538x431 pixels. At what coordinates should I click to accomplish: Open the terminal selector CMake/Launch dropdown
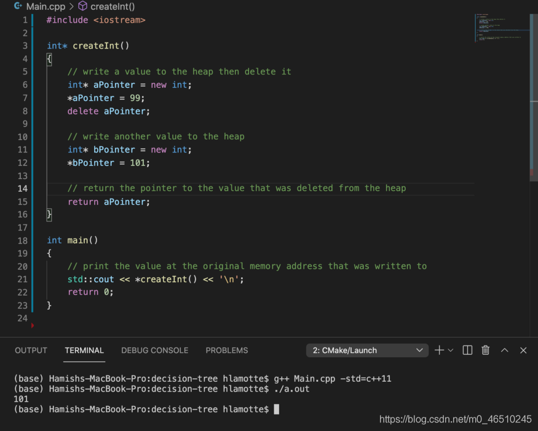click(367, 350)
